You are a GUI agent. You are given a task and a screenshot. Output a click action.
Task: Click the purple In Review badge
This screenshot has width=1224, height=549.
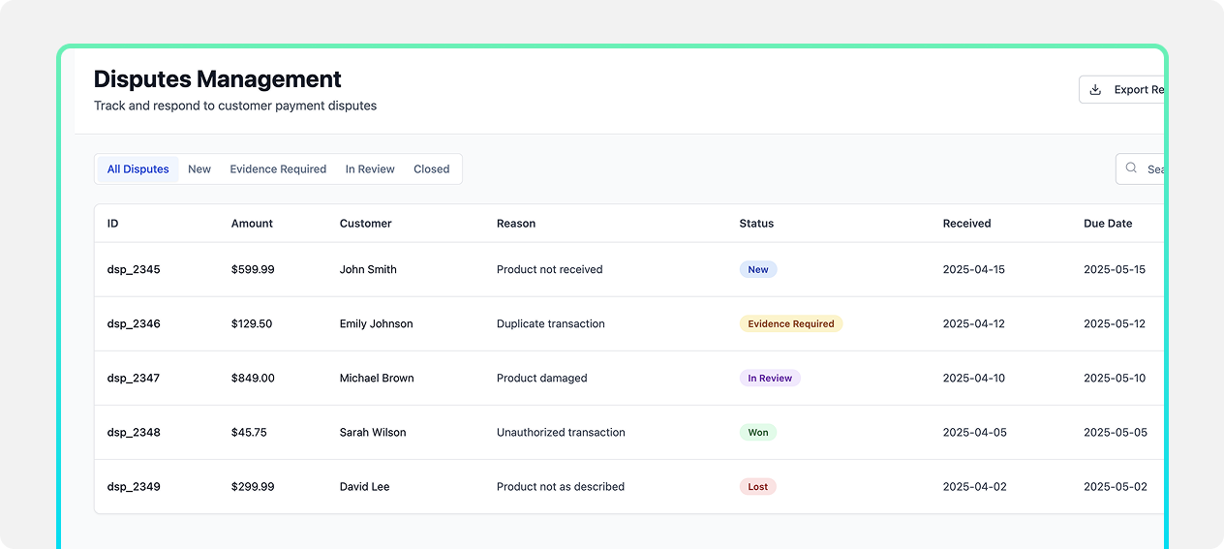(770, 379)
